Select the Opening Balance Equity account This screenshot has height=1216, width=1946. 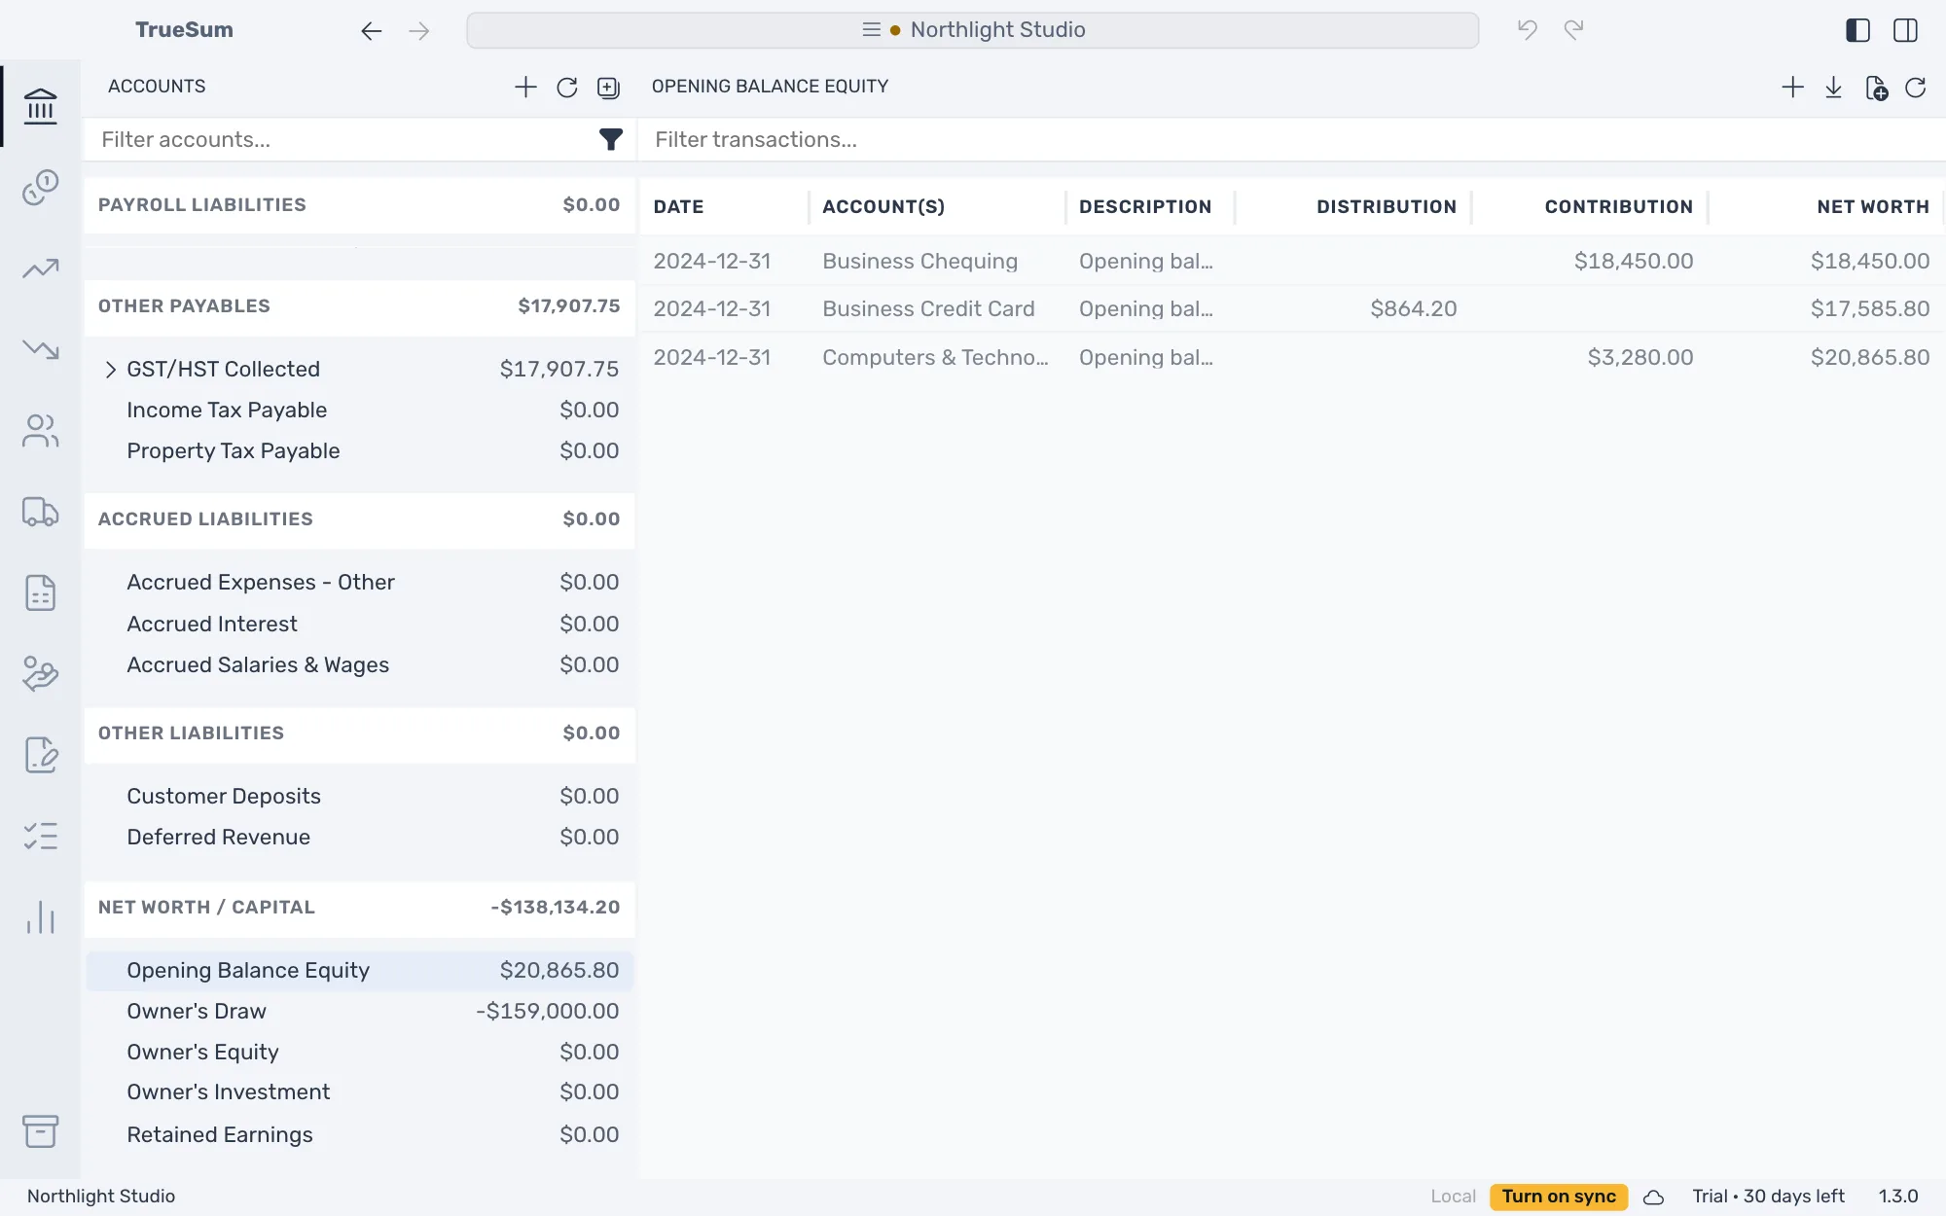coord(359,971)
